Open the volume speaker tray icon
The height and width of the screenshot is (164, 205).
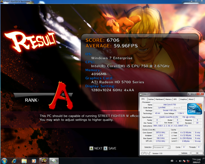coord(180,161)
